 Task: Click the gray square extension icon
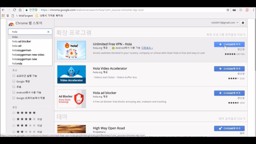pyautogui.click(x=241, y=10)
